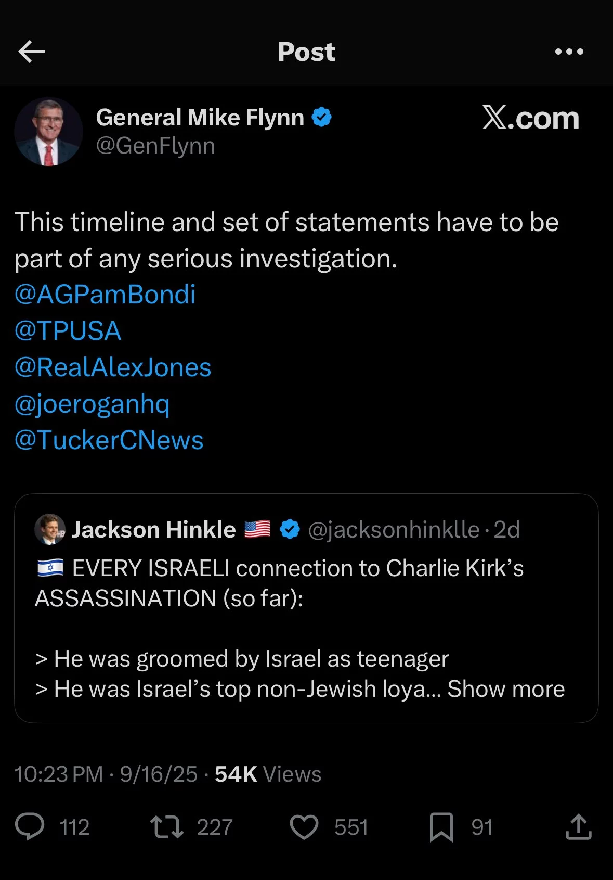Follow the @TuckerCNews mention link
This screenshot has height=880, width=613.
[x=109, y=440]
